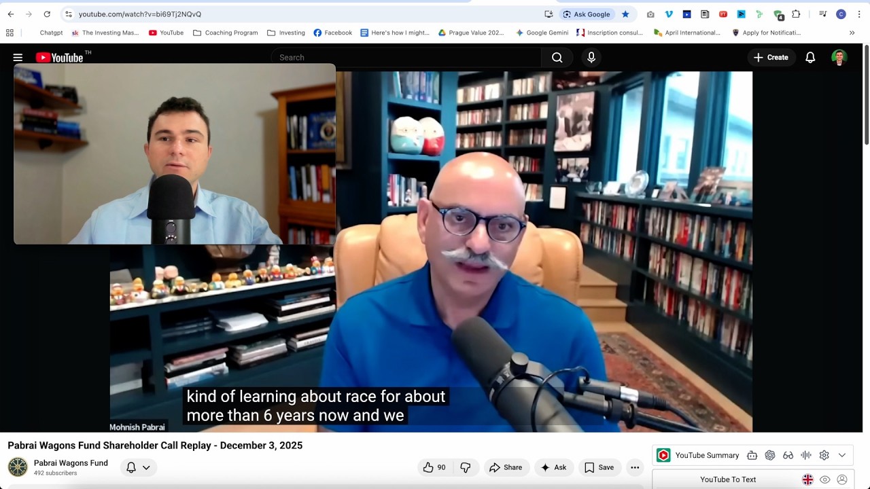Open YouTube Summary settings gear
The width and height of the screenshot is (870, 489).
(x=824, y=455)
